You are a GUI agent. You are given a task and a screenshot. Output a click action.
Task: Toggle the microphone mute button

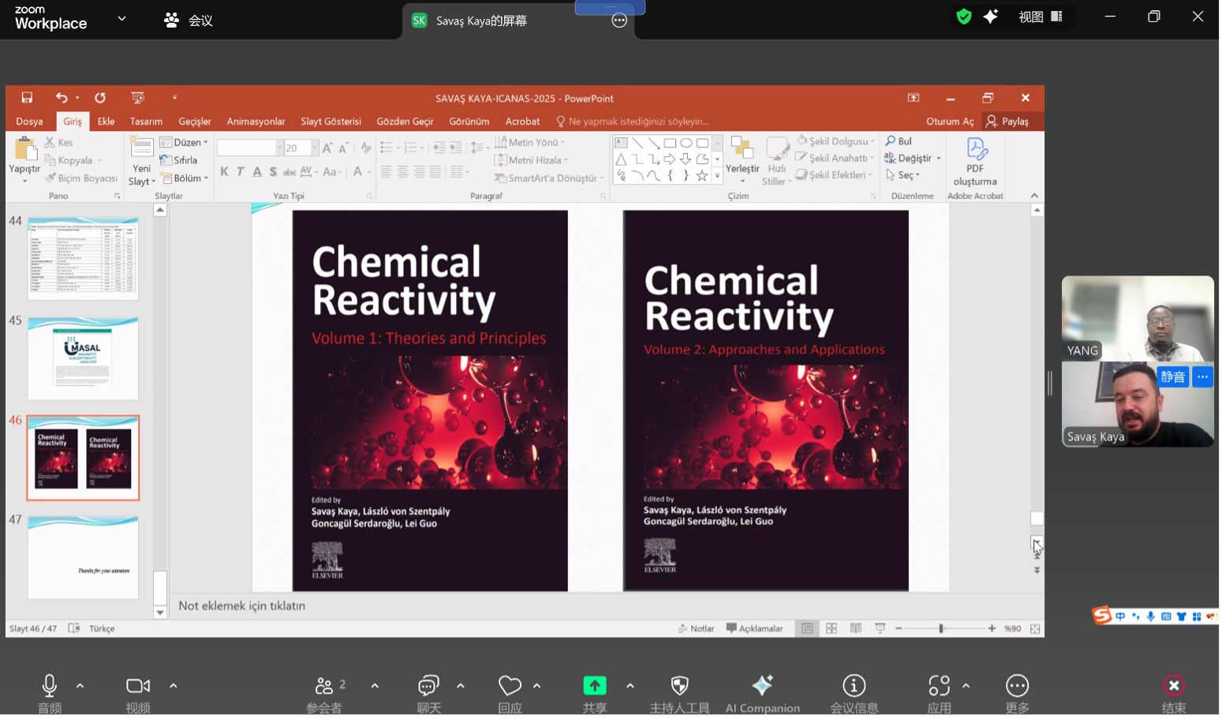(x=49, y=686)
